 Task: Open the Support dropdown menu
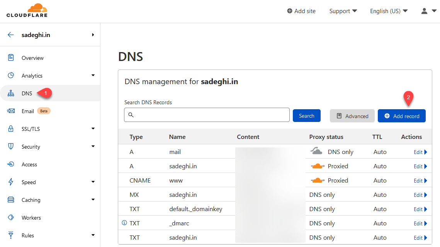(343, 11)
